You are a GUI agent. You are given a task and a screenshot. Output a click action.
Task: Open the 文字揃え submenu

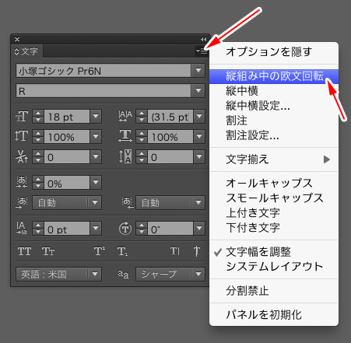coord(274,159)
